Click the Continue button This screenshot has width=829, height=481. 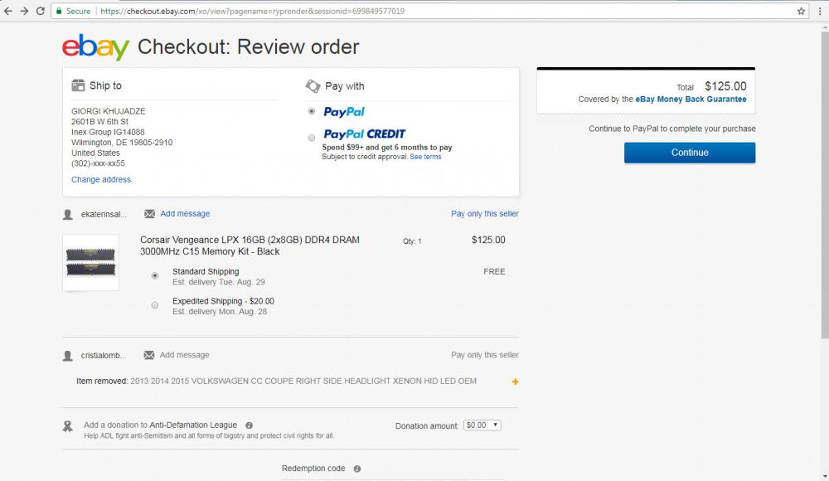[x=690, y=153]
